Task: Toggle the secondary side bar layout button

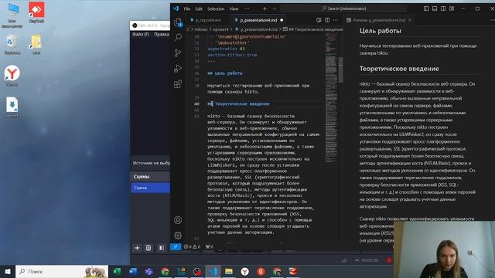Action: [x=443, y=8]
